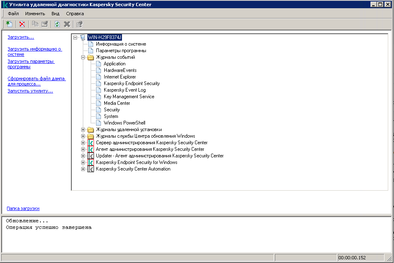Image resolution: width=394 pixels, height=263 pixels.
Task: Click the refresh toolbar icon with green arrows
Action: pyautogui.click(x=57, y=24)
